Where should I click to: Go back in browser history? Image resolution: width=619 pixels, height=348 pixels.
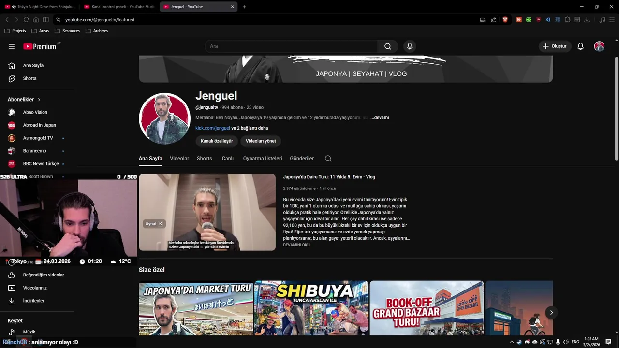click(x=7, y=20)
